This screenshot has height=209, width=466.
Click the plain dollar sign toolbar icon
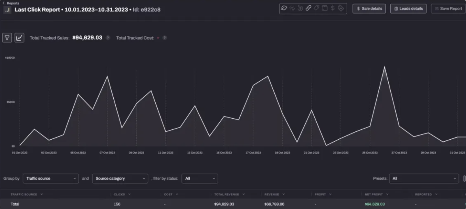click(x=333, y=8)
